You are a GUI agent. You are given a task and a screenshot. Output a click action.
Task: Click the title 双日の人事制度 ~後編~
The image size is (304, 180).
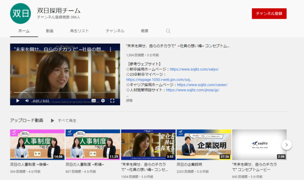[29, 164]
